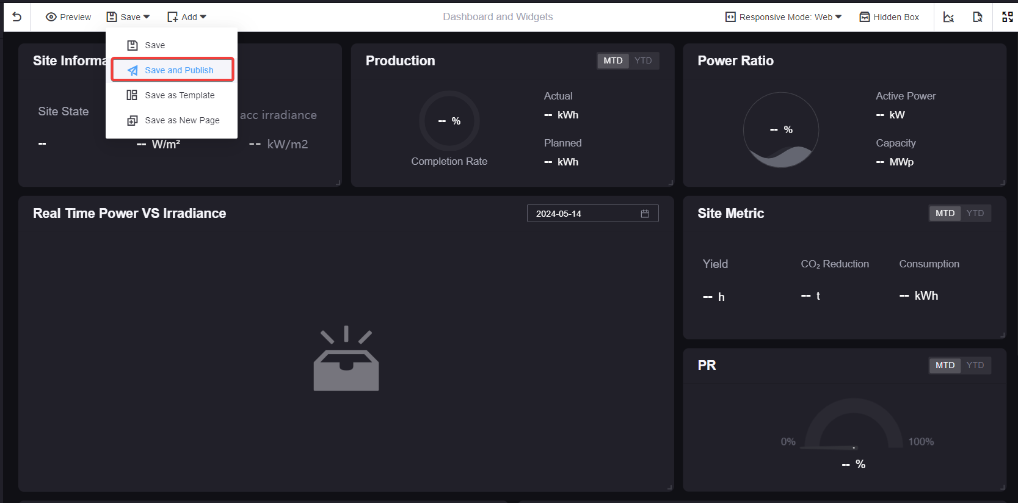Screen dimensions: 1018x503
Task: Open the Hidden Box panel
Action: pyautogui.click(x=889, y=17)
